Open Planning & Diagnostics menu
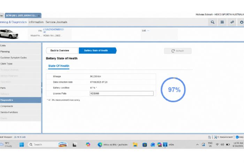 click(x=13, y=22)
